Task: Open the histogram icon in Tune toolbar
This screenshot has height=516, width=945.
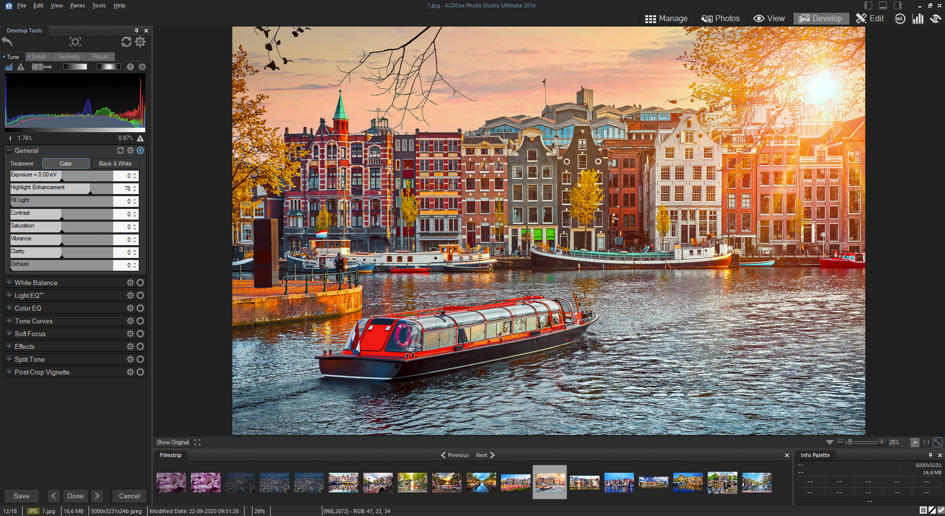Action: point(9,67)
